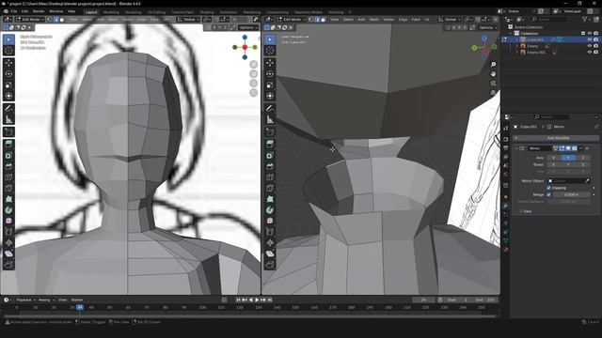Open the Edit menu
Image resolution: width=602 pixels, height=338 pixels.
(24, 11)
